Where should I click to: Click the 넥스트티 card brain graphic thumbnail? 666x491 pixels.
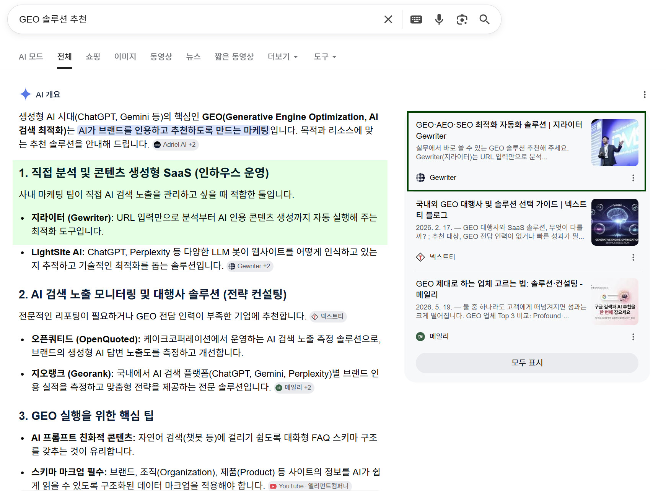[x=615, y=222]
